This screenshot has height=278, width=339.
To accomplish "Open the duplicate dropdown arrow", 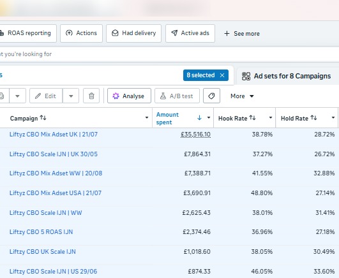I will point(17,96).
